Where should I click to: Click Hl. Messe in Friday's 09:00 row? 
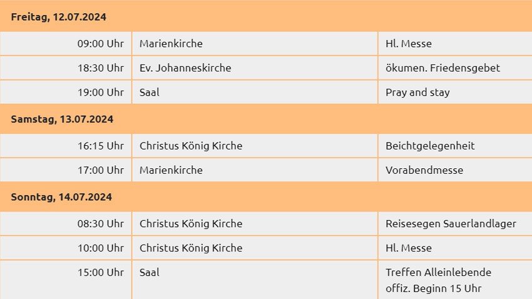point(409,44)
